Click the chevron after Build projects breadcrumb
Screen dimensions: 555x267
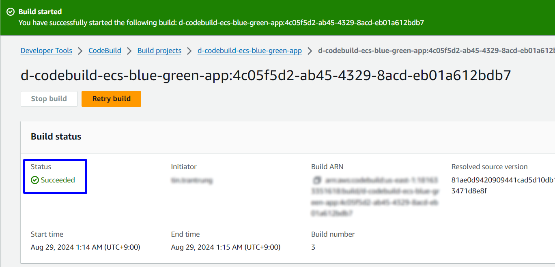(x=189, y=51)
